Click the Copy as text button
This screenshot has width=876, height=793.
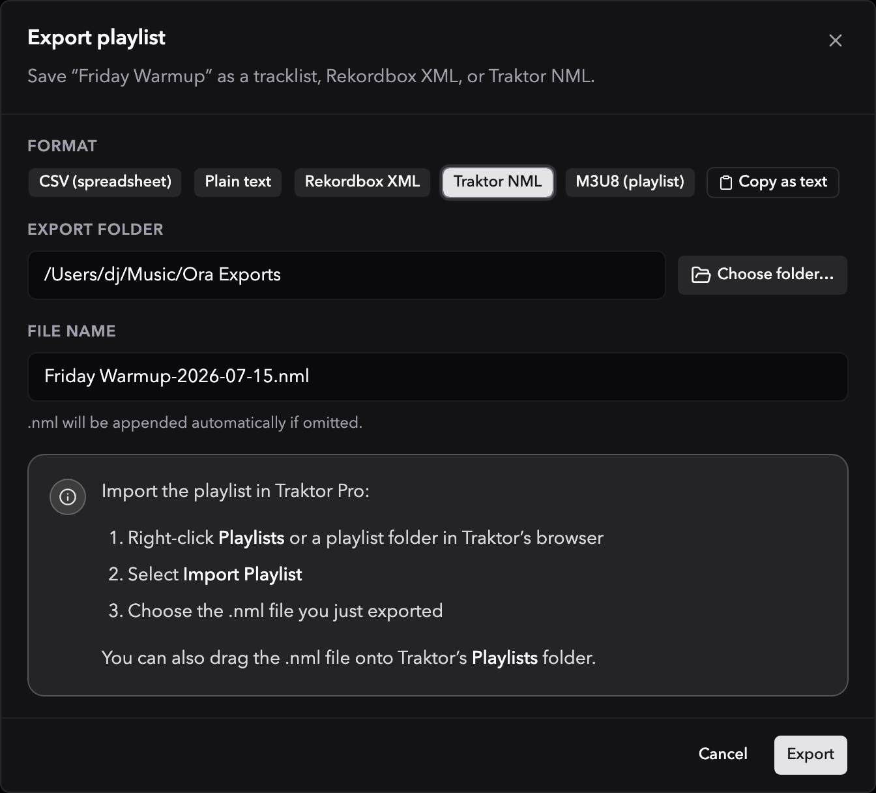773,183
